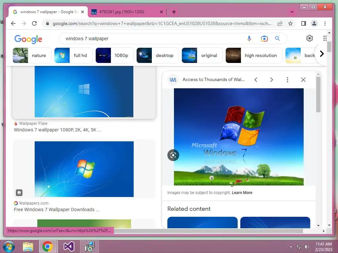Open the Chrome profile avatar
Screen dimensions: 338x253
(x=314, y=23)
